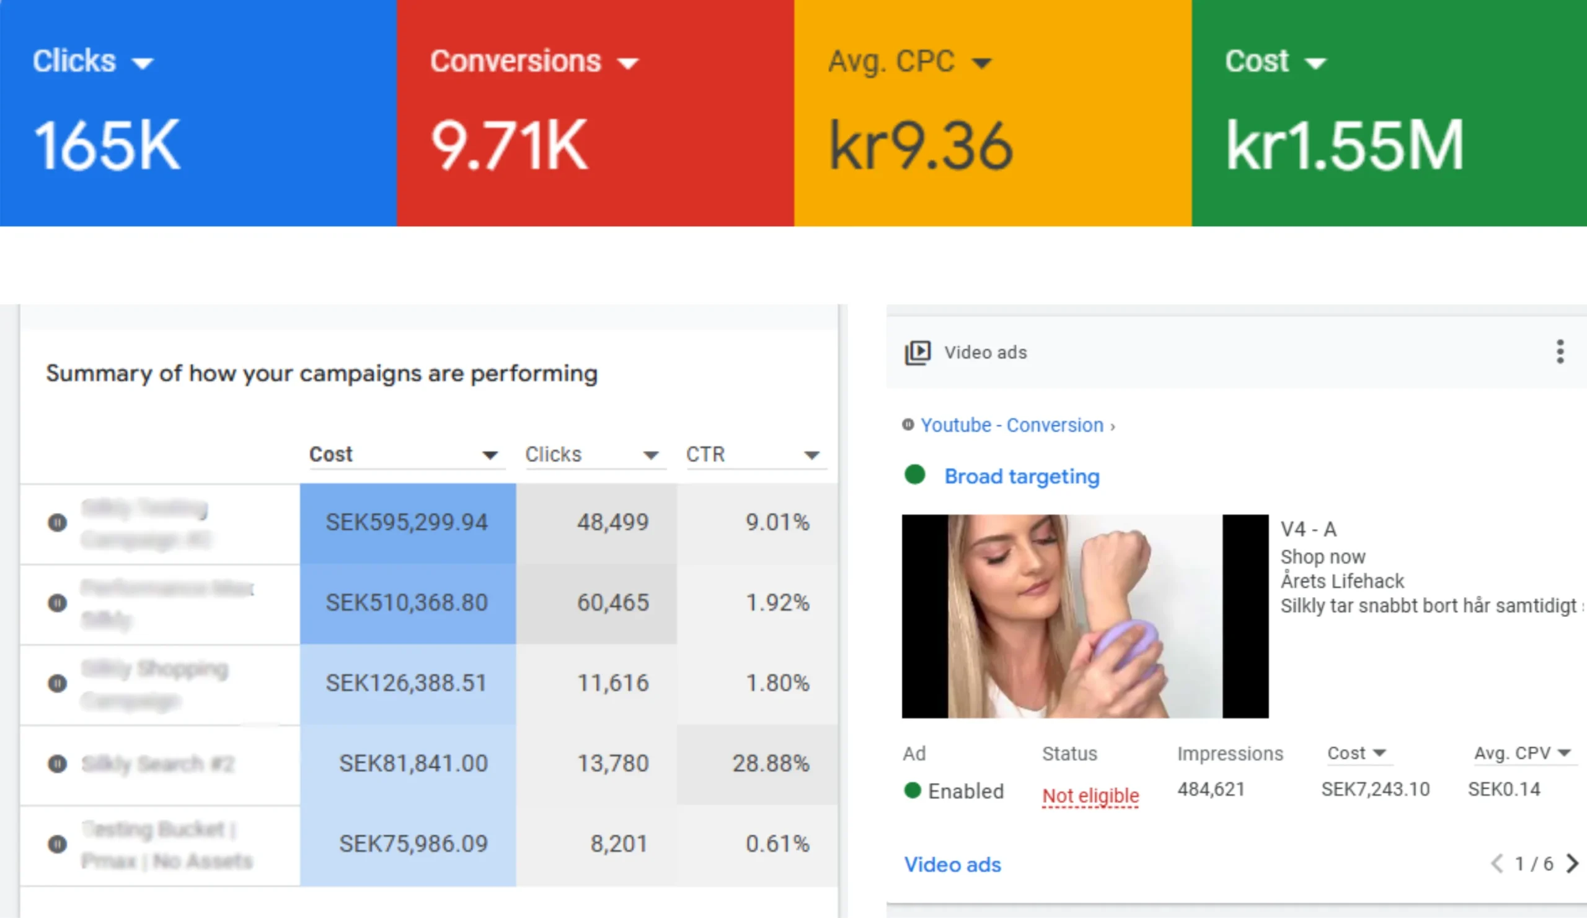The image size is (1587, 918).
Task: Click the Not eligible status text
Action: tap(1090, 796)
